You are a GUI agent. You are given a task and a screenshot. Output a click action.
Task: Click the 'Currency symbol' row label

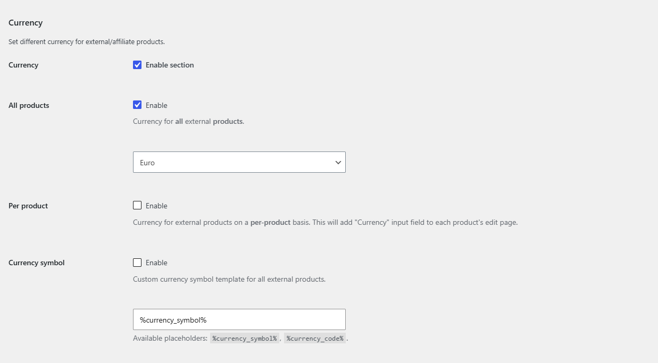coord(37,263)
